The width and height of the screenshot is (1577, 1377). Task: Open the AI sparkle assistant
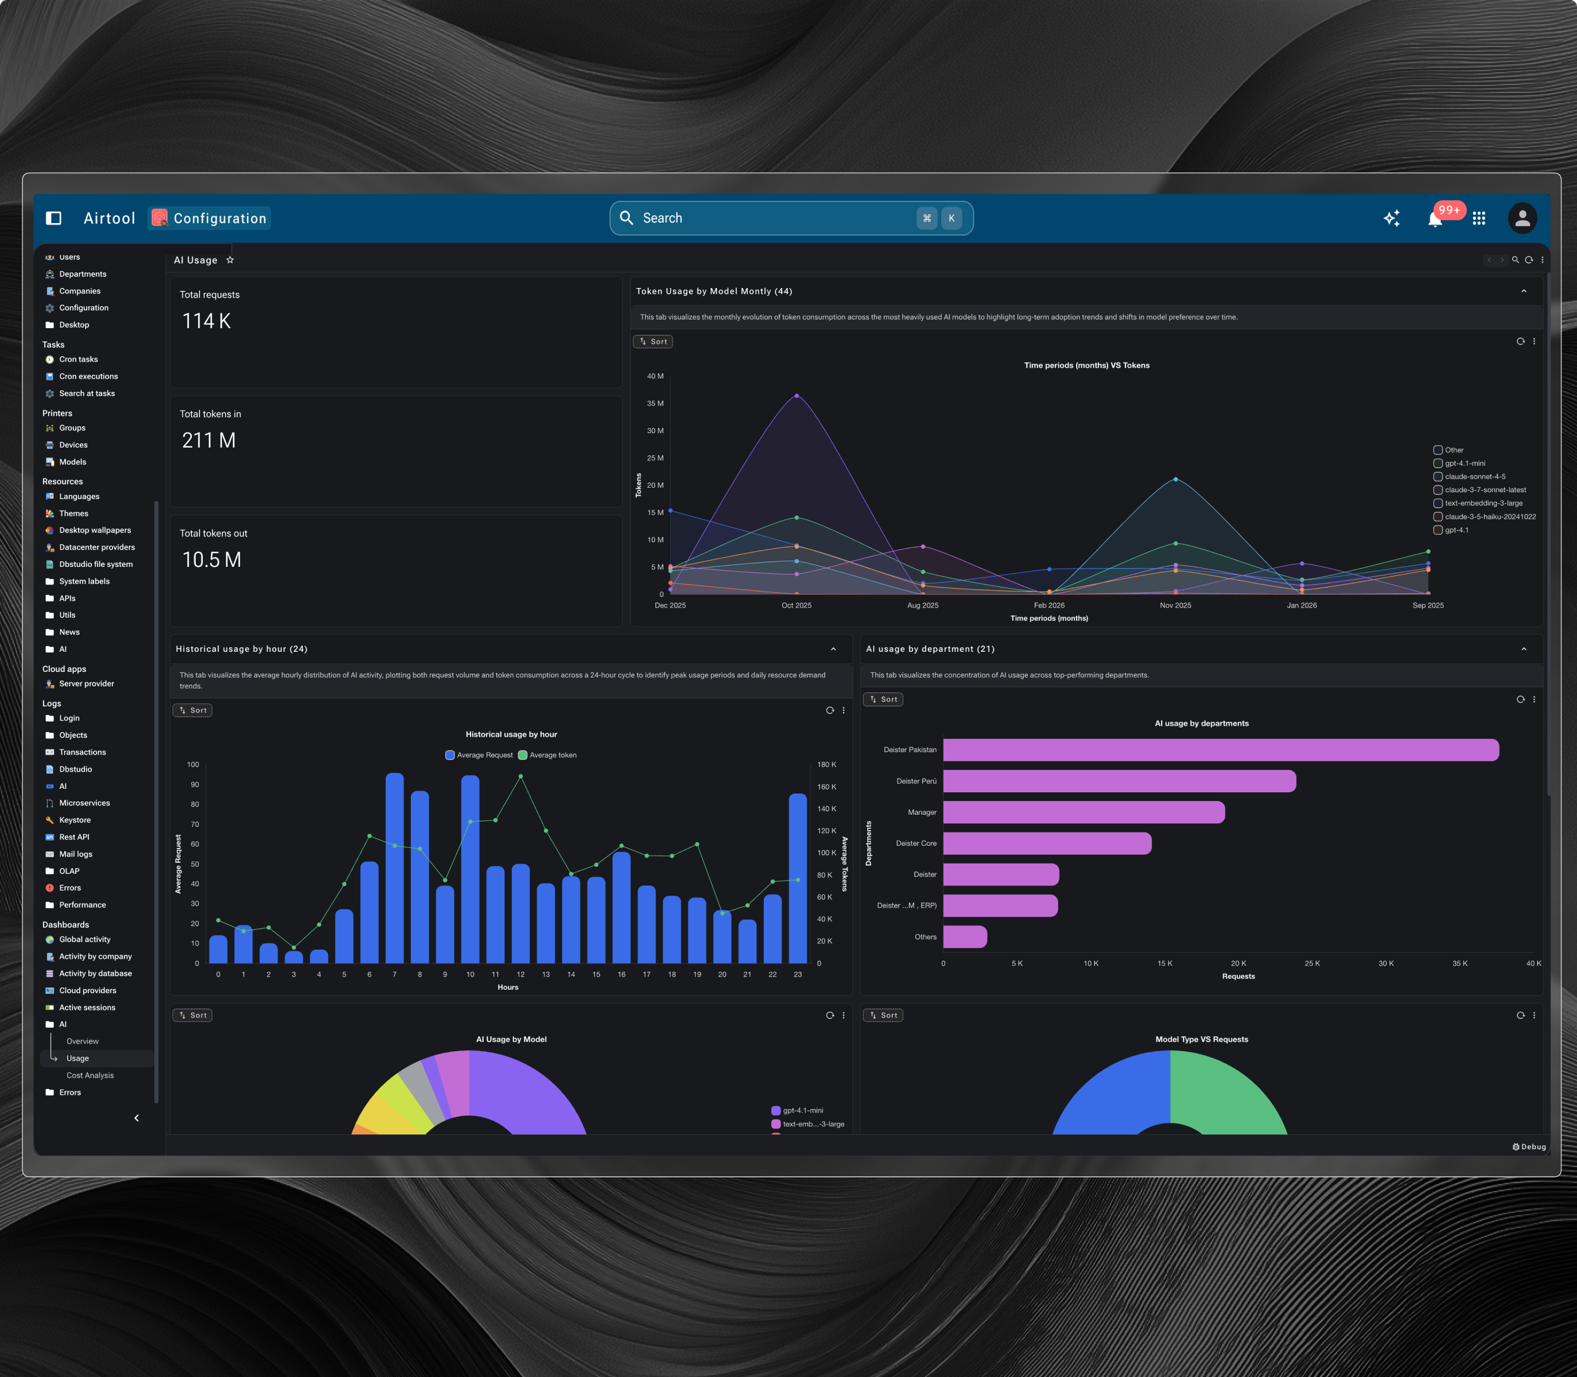(x=1391, y=218)
